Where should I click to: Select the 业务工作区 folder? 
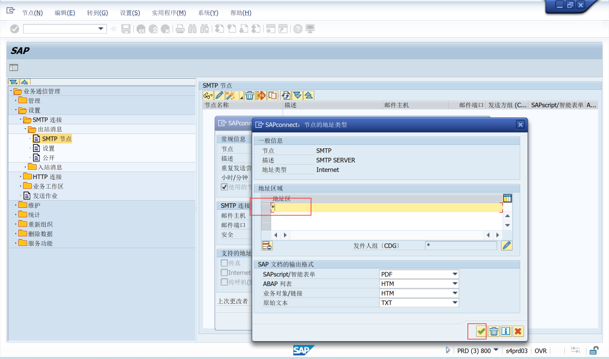pos(48,186)
